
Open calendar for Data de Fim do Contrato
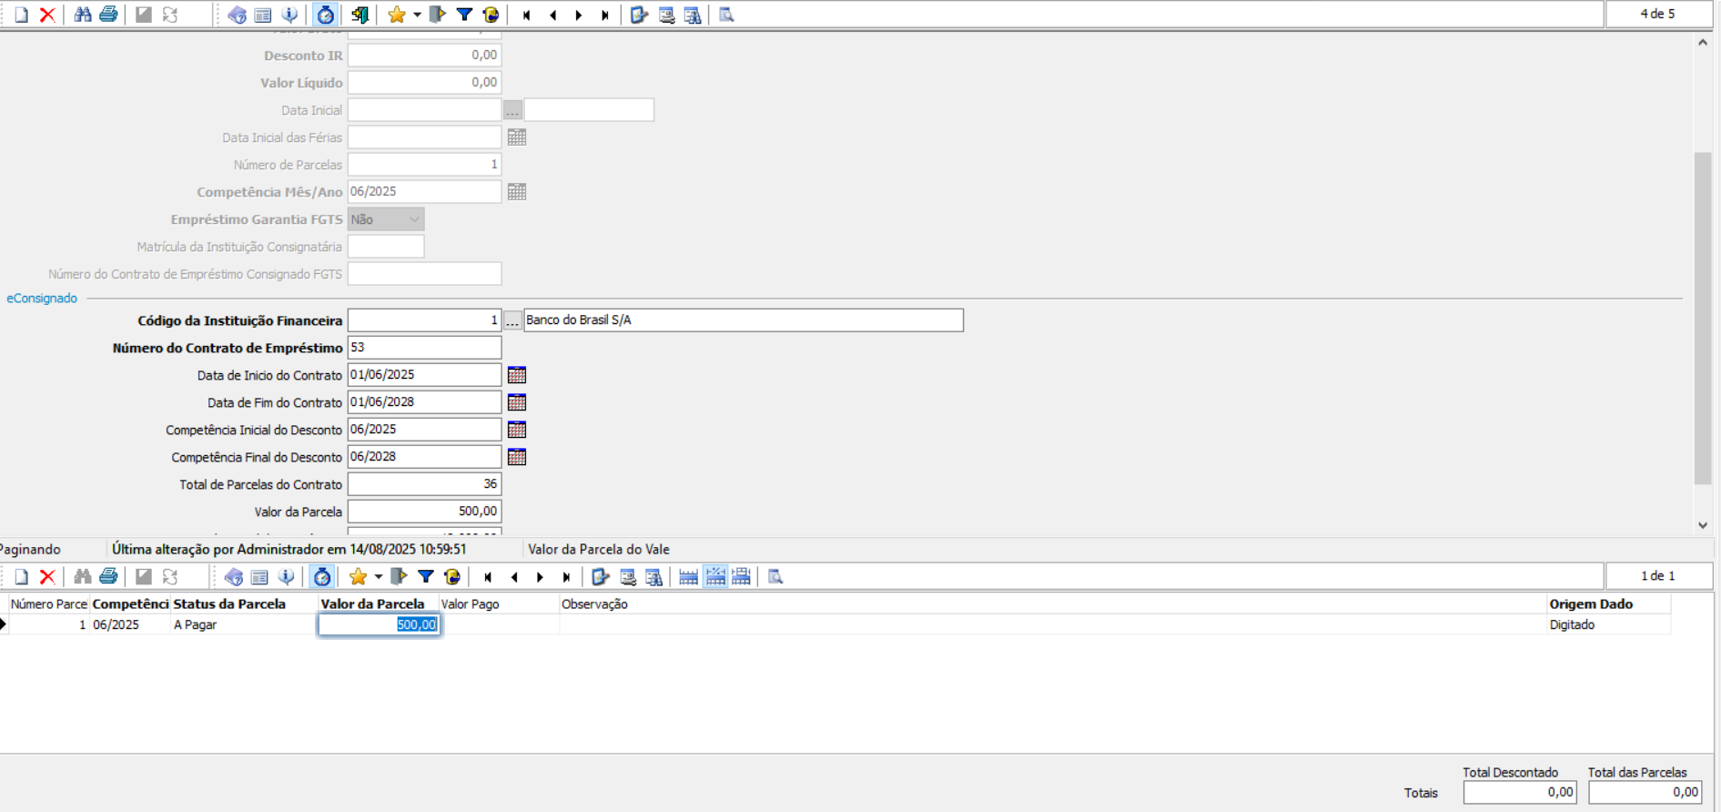click(x=517, y=402)
